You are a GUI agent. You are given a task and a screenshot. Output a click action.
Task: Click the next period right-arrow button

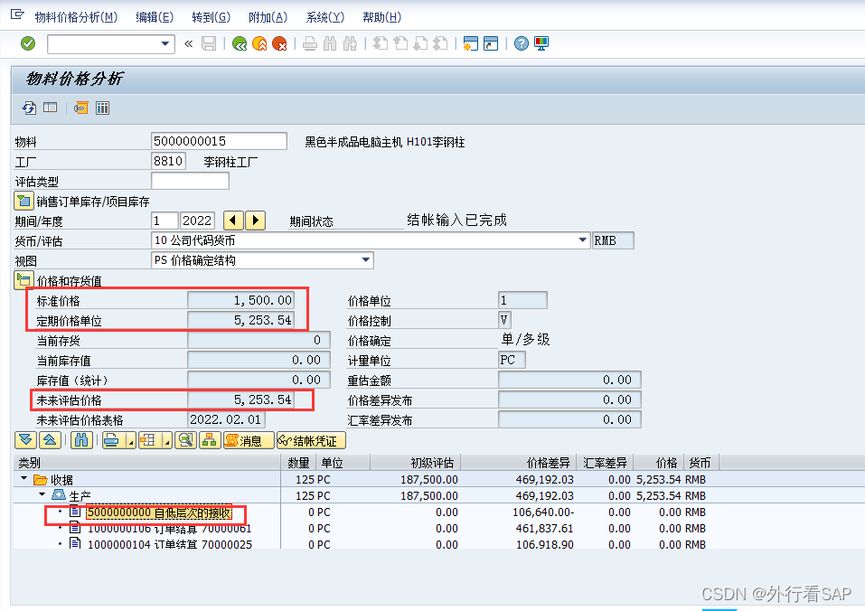click(256, 221)
